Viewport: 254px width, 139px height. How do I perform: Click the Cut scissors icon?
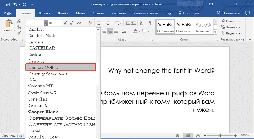tap(19, 21)
